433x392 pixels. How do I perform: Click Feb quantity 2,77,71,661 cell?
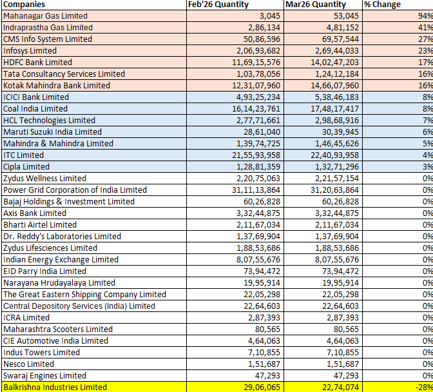(x=235, y=121)
